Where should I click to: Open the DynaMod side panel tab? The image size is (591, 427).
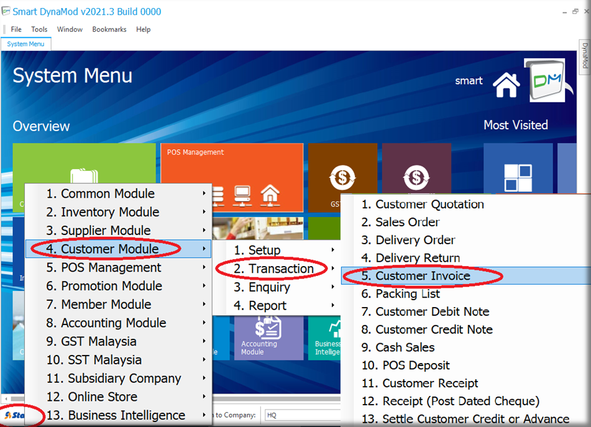585,56
